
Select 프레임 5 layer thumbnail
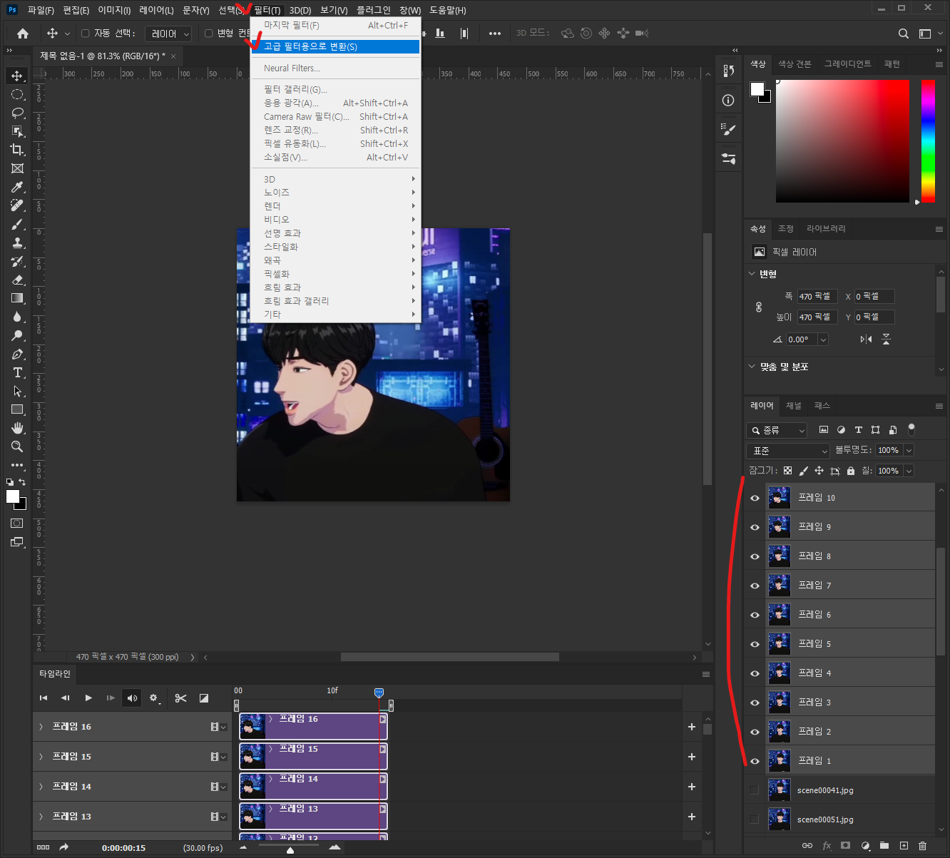(780, 644)
